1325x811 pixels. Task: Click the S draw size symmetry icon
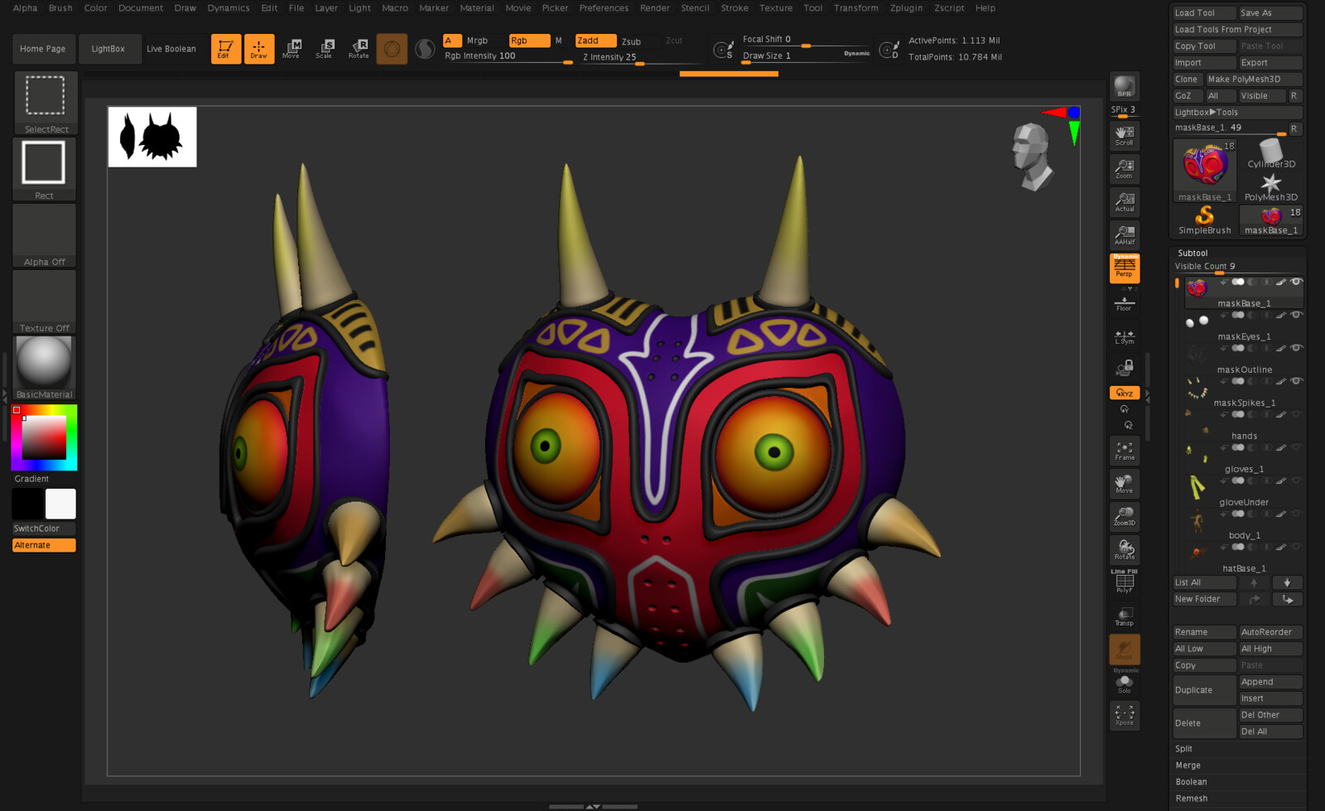[x=723, y=50]
